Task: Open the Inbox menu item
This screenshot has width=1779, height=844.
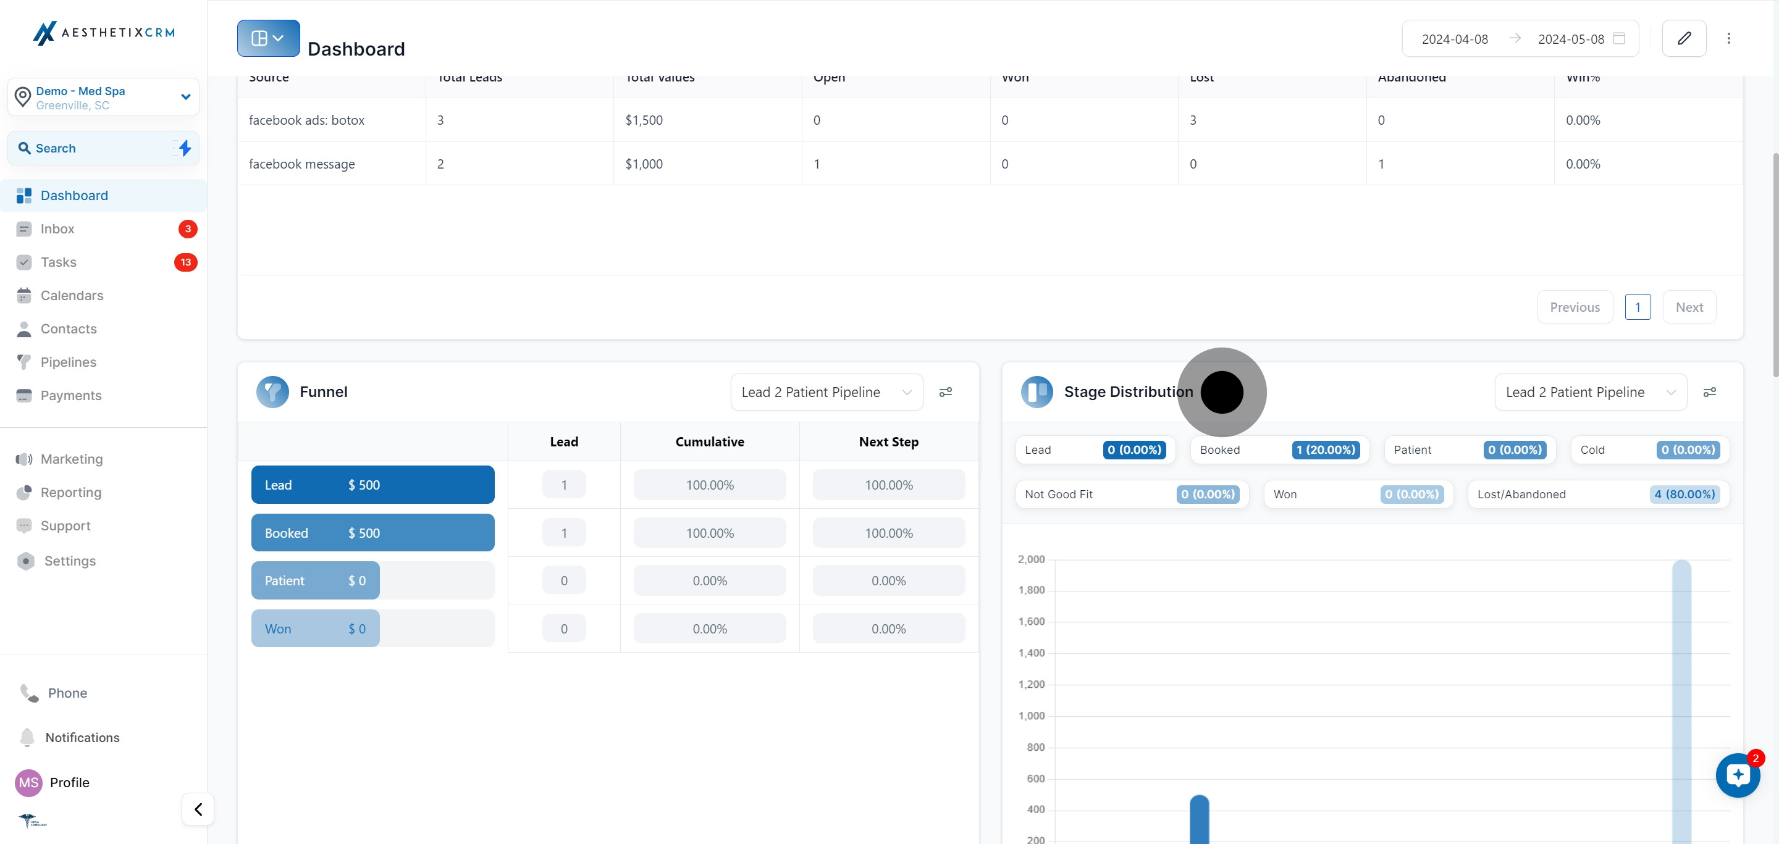Action: pos(57,229)
